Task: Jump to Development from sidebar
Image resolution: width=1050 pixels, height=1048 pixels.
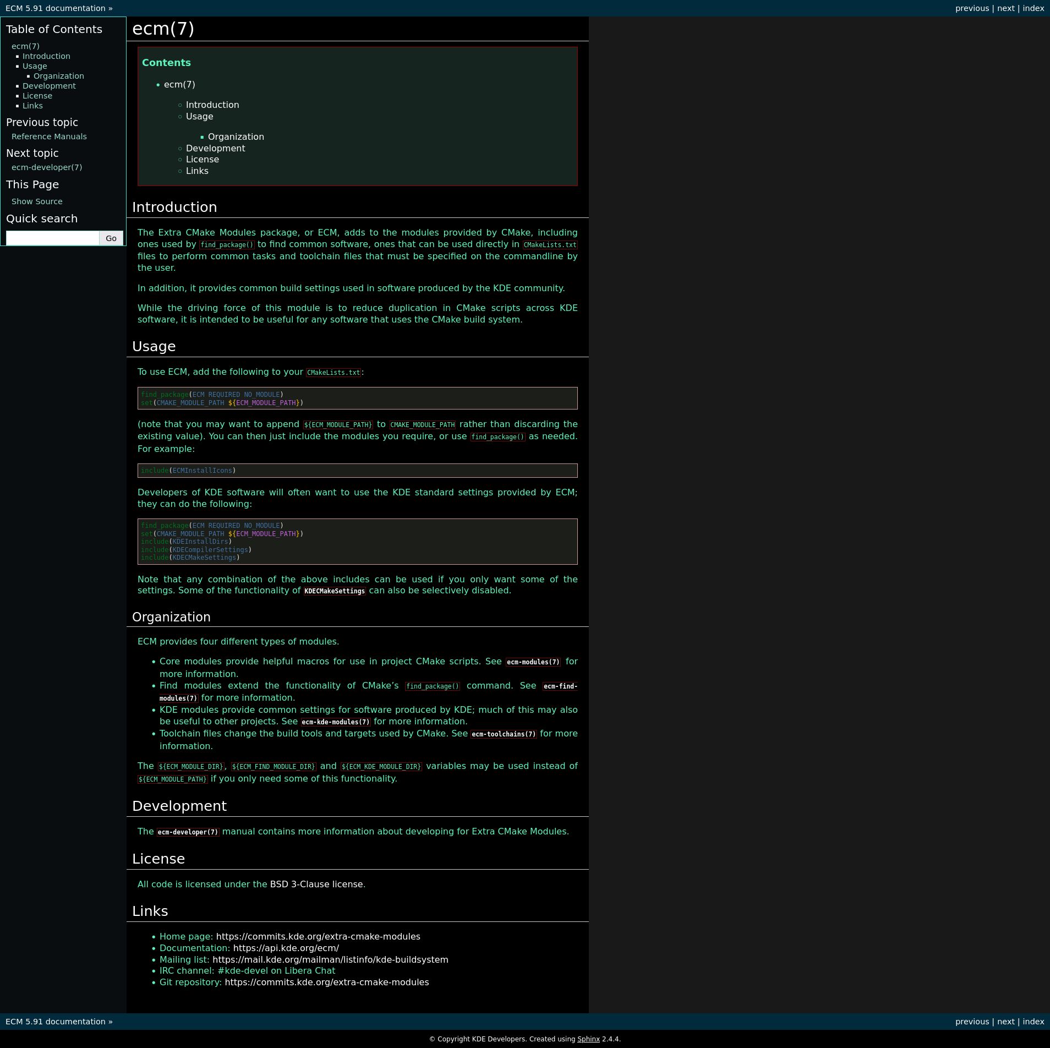Action: pyautogui.click(x=49, y=86)
